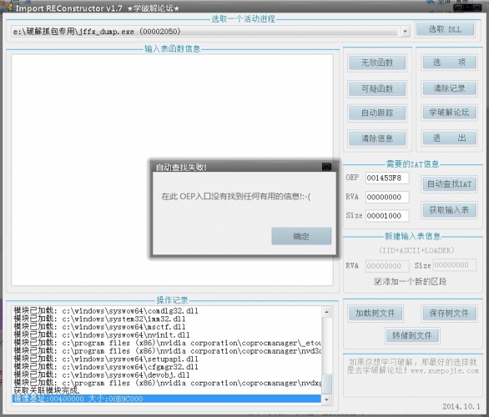This screenshot has height=417, width=489.
Task: Click the 清除记录 button
Action: tap(449, 88)
